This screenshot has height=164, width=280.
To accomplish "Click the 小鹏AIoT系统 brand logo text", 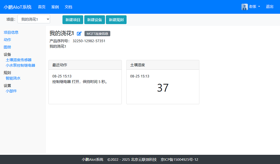I will [x=18, y=7].
